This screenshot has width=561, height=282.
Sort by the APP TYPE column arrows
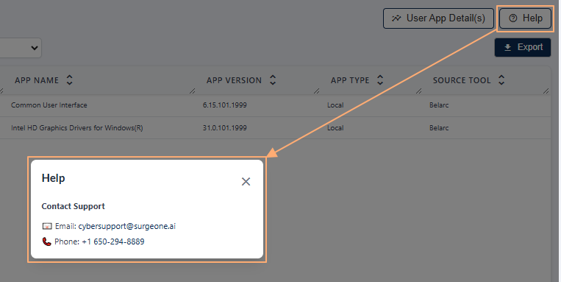(380, 80)
